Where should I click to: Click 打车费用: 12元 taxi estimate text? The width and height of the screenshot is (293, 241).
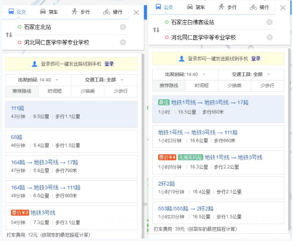pyautogui.click(x=48, y=235)
